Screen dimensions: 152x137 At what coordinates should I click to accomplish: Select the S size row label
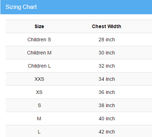click(39, 105)
